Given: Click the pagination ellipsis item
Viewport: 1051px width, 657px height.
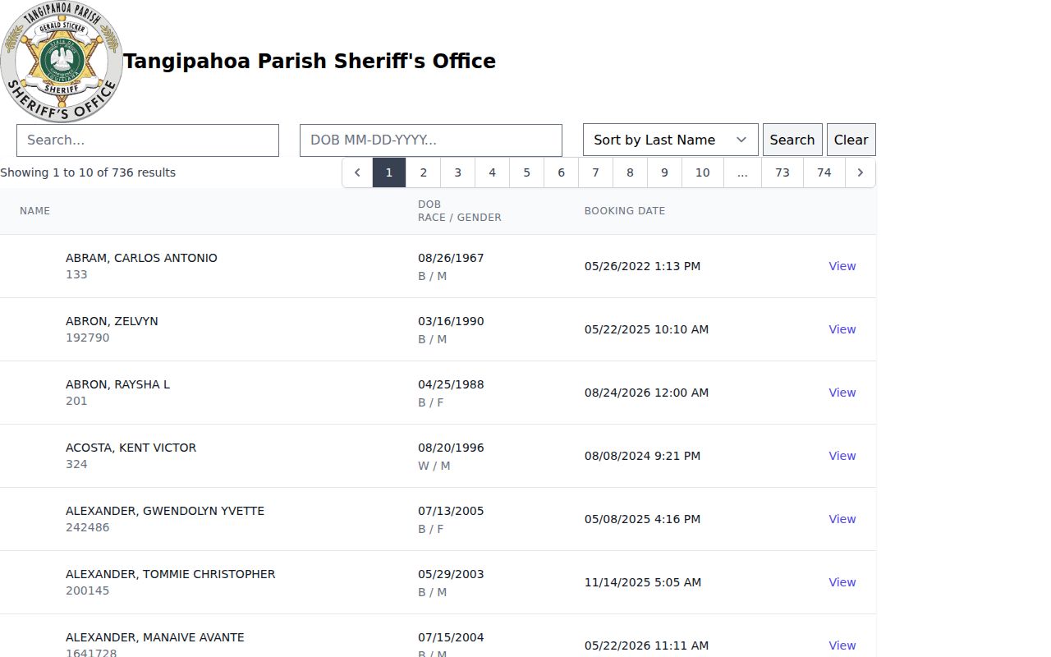Looking at the screenshot, I should point(742,172).
